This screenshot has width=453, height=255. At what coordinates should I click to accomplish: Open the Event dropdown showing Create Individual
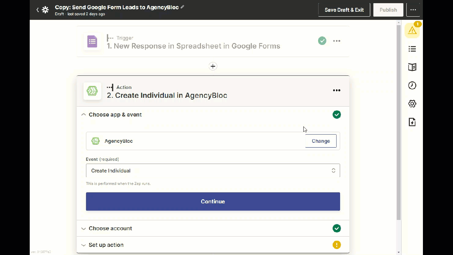click(213, 171)
